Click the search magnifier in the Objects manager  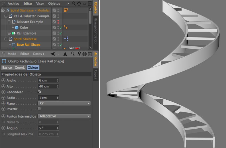[74, 4]
